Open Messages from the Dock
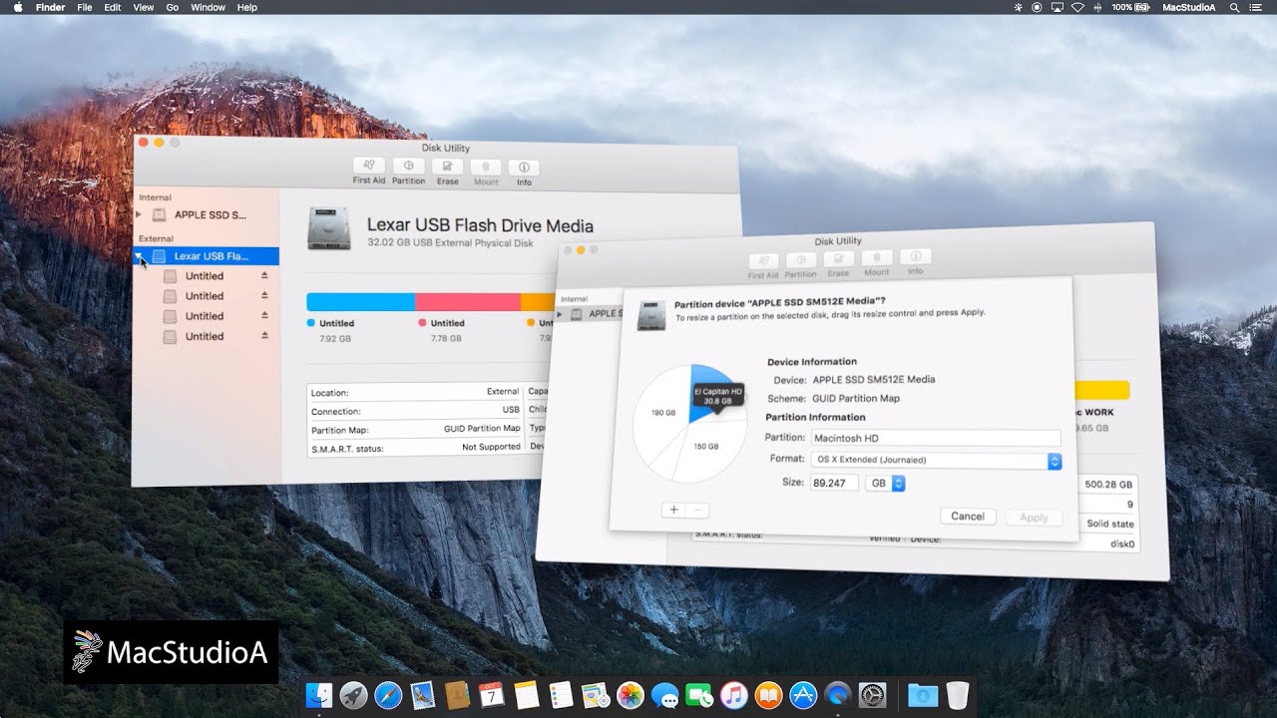The height and width of the screenshot is (718, 1277). 664,695
